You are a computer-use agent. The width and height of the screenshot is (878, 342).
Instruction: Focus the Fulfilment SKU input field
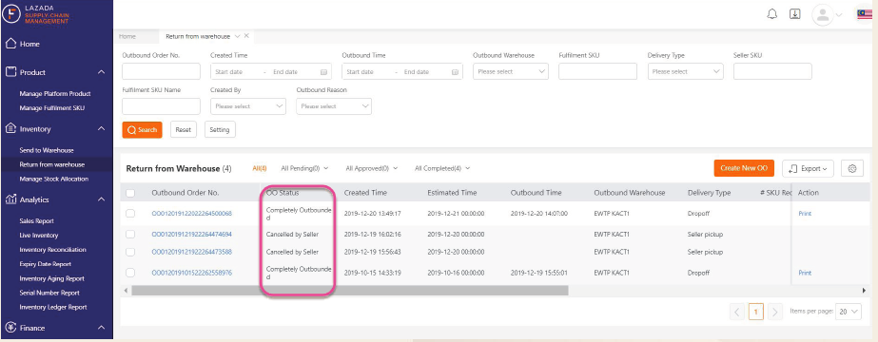pos(597,71)
